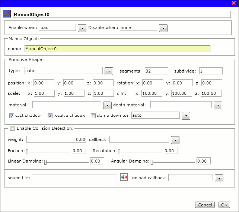
Task: Click the Friction slider handle
Action: [x=27, y=152]
